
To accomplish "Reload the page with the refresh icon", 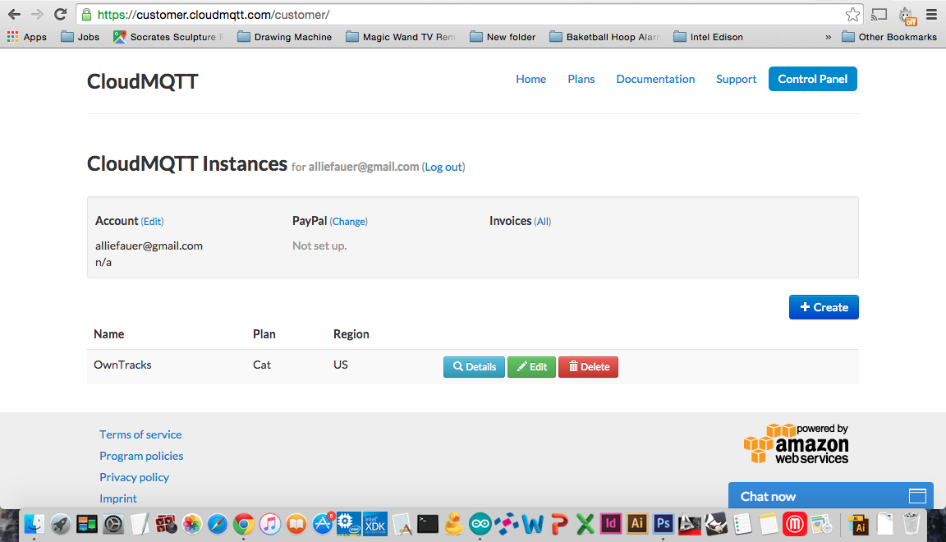I will 60,15.
